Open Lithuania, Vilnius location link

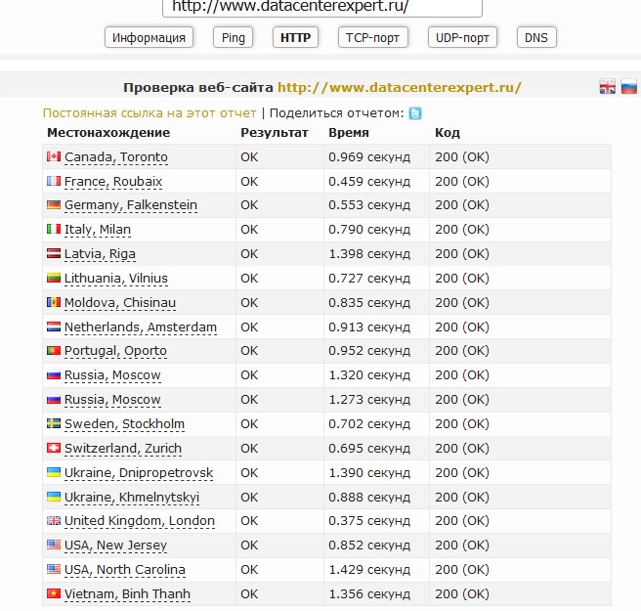[116, 279]
